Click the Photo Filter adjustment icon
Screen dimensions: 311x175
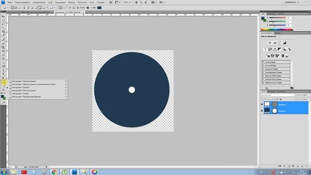(x=284, y=49)
